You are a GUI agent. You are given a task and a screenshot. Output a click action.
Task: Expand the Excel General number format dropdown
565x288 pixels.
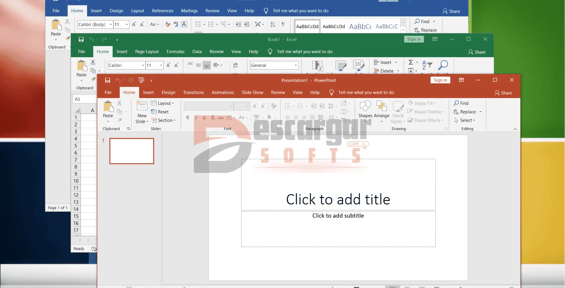(295, 66)
